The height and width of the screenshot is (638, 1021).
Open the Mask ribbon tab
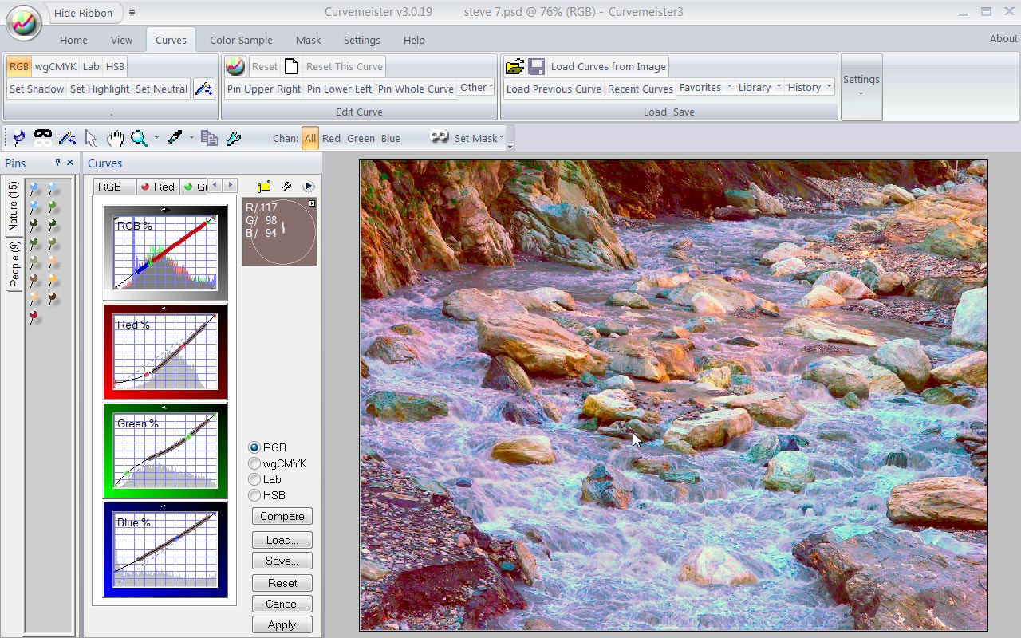(308, 40)
